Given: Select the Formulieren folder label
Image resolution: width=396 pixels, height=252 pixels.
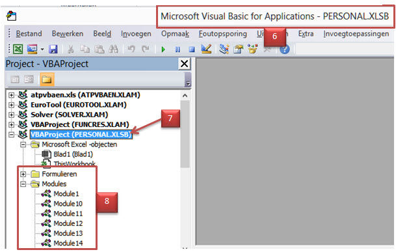Looking at the screenshot, I should (59, 174).
